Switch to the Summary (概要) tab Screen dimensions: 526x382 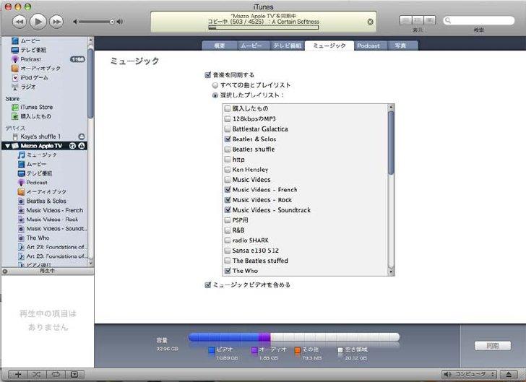[x=220, y=45]
